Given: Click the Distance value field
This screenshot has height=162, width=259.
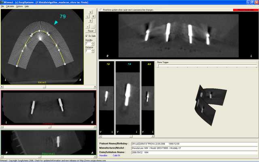Looking at the screenshot, I should click(88, 51).
